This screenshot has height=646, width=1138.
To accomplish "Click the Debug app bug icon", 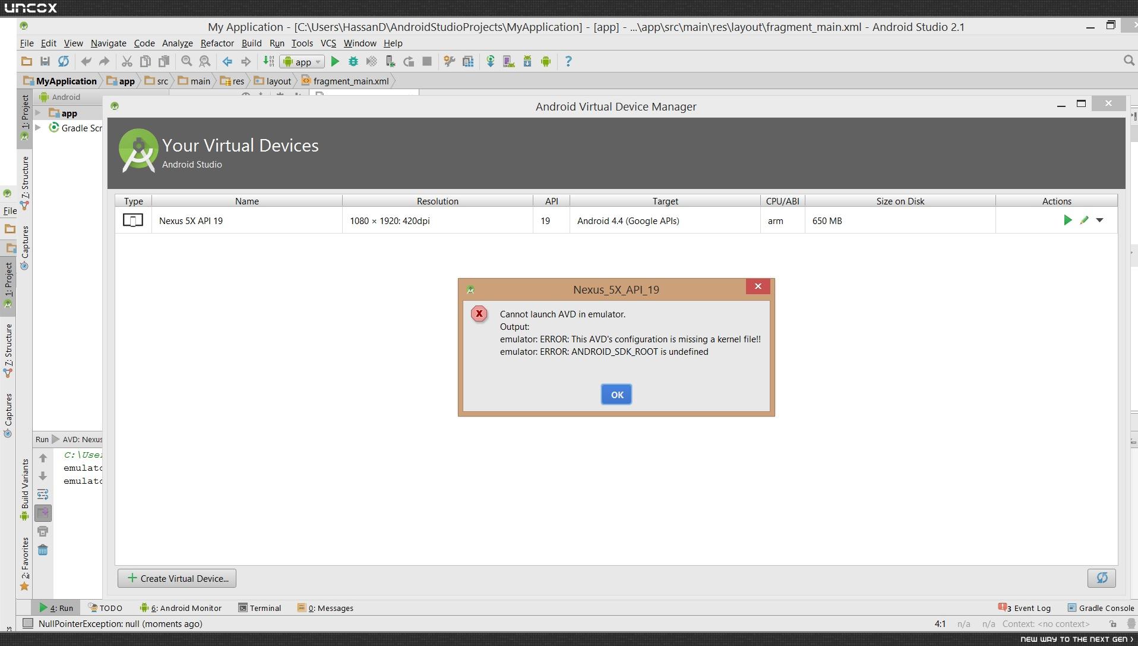I will (353, 61).
